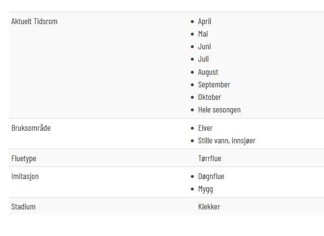Click the Mygg imitation item
Image resolution: width=324 pixels, height=236 pixels.
(206, 189)
